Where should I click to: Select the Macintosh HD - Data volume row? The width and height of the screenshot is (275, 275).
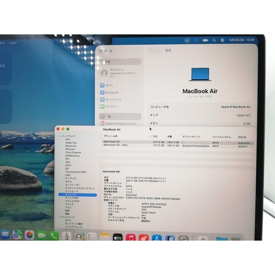click(178, 146)
